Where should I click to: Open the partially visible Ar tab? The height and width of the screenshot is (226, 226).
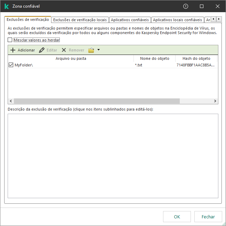208,20
